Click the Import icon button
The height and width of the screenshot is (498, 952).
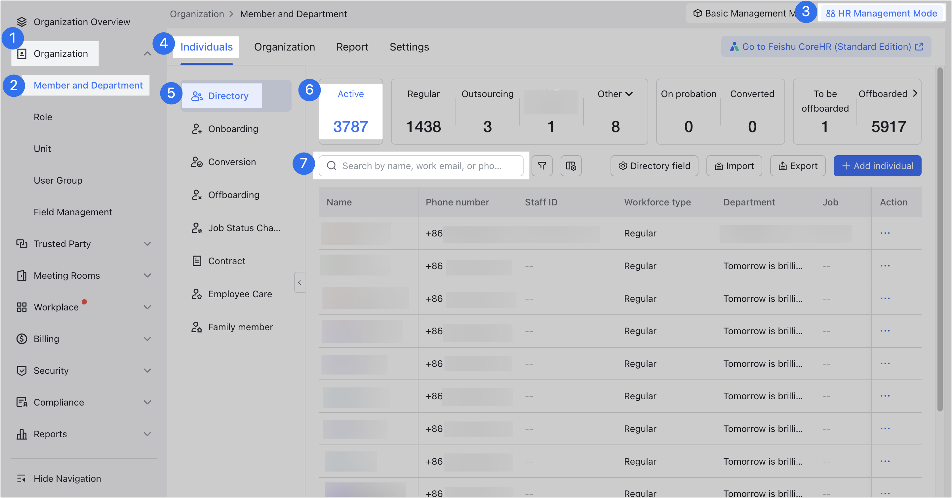pos(734,166)
